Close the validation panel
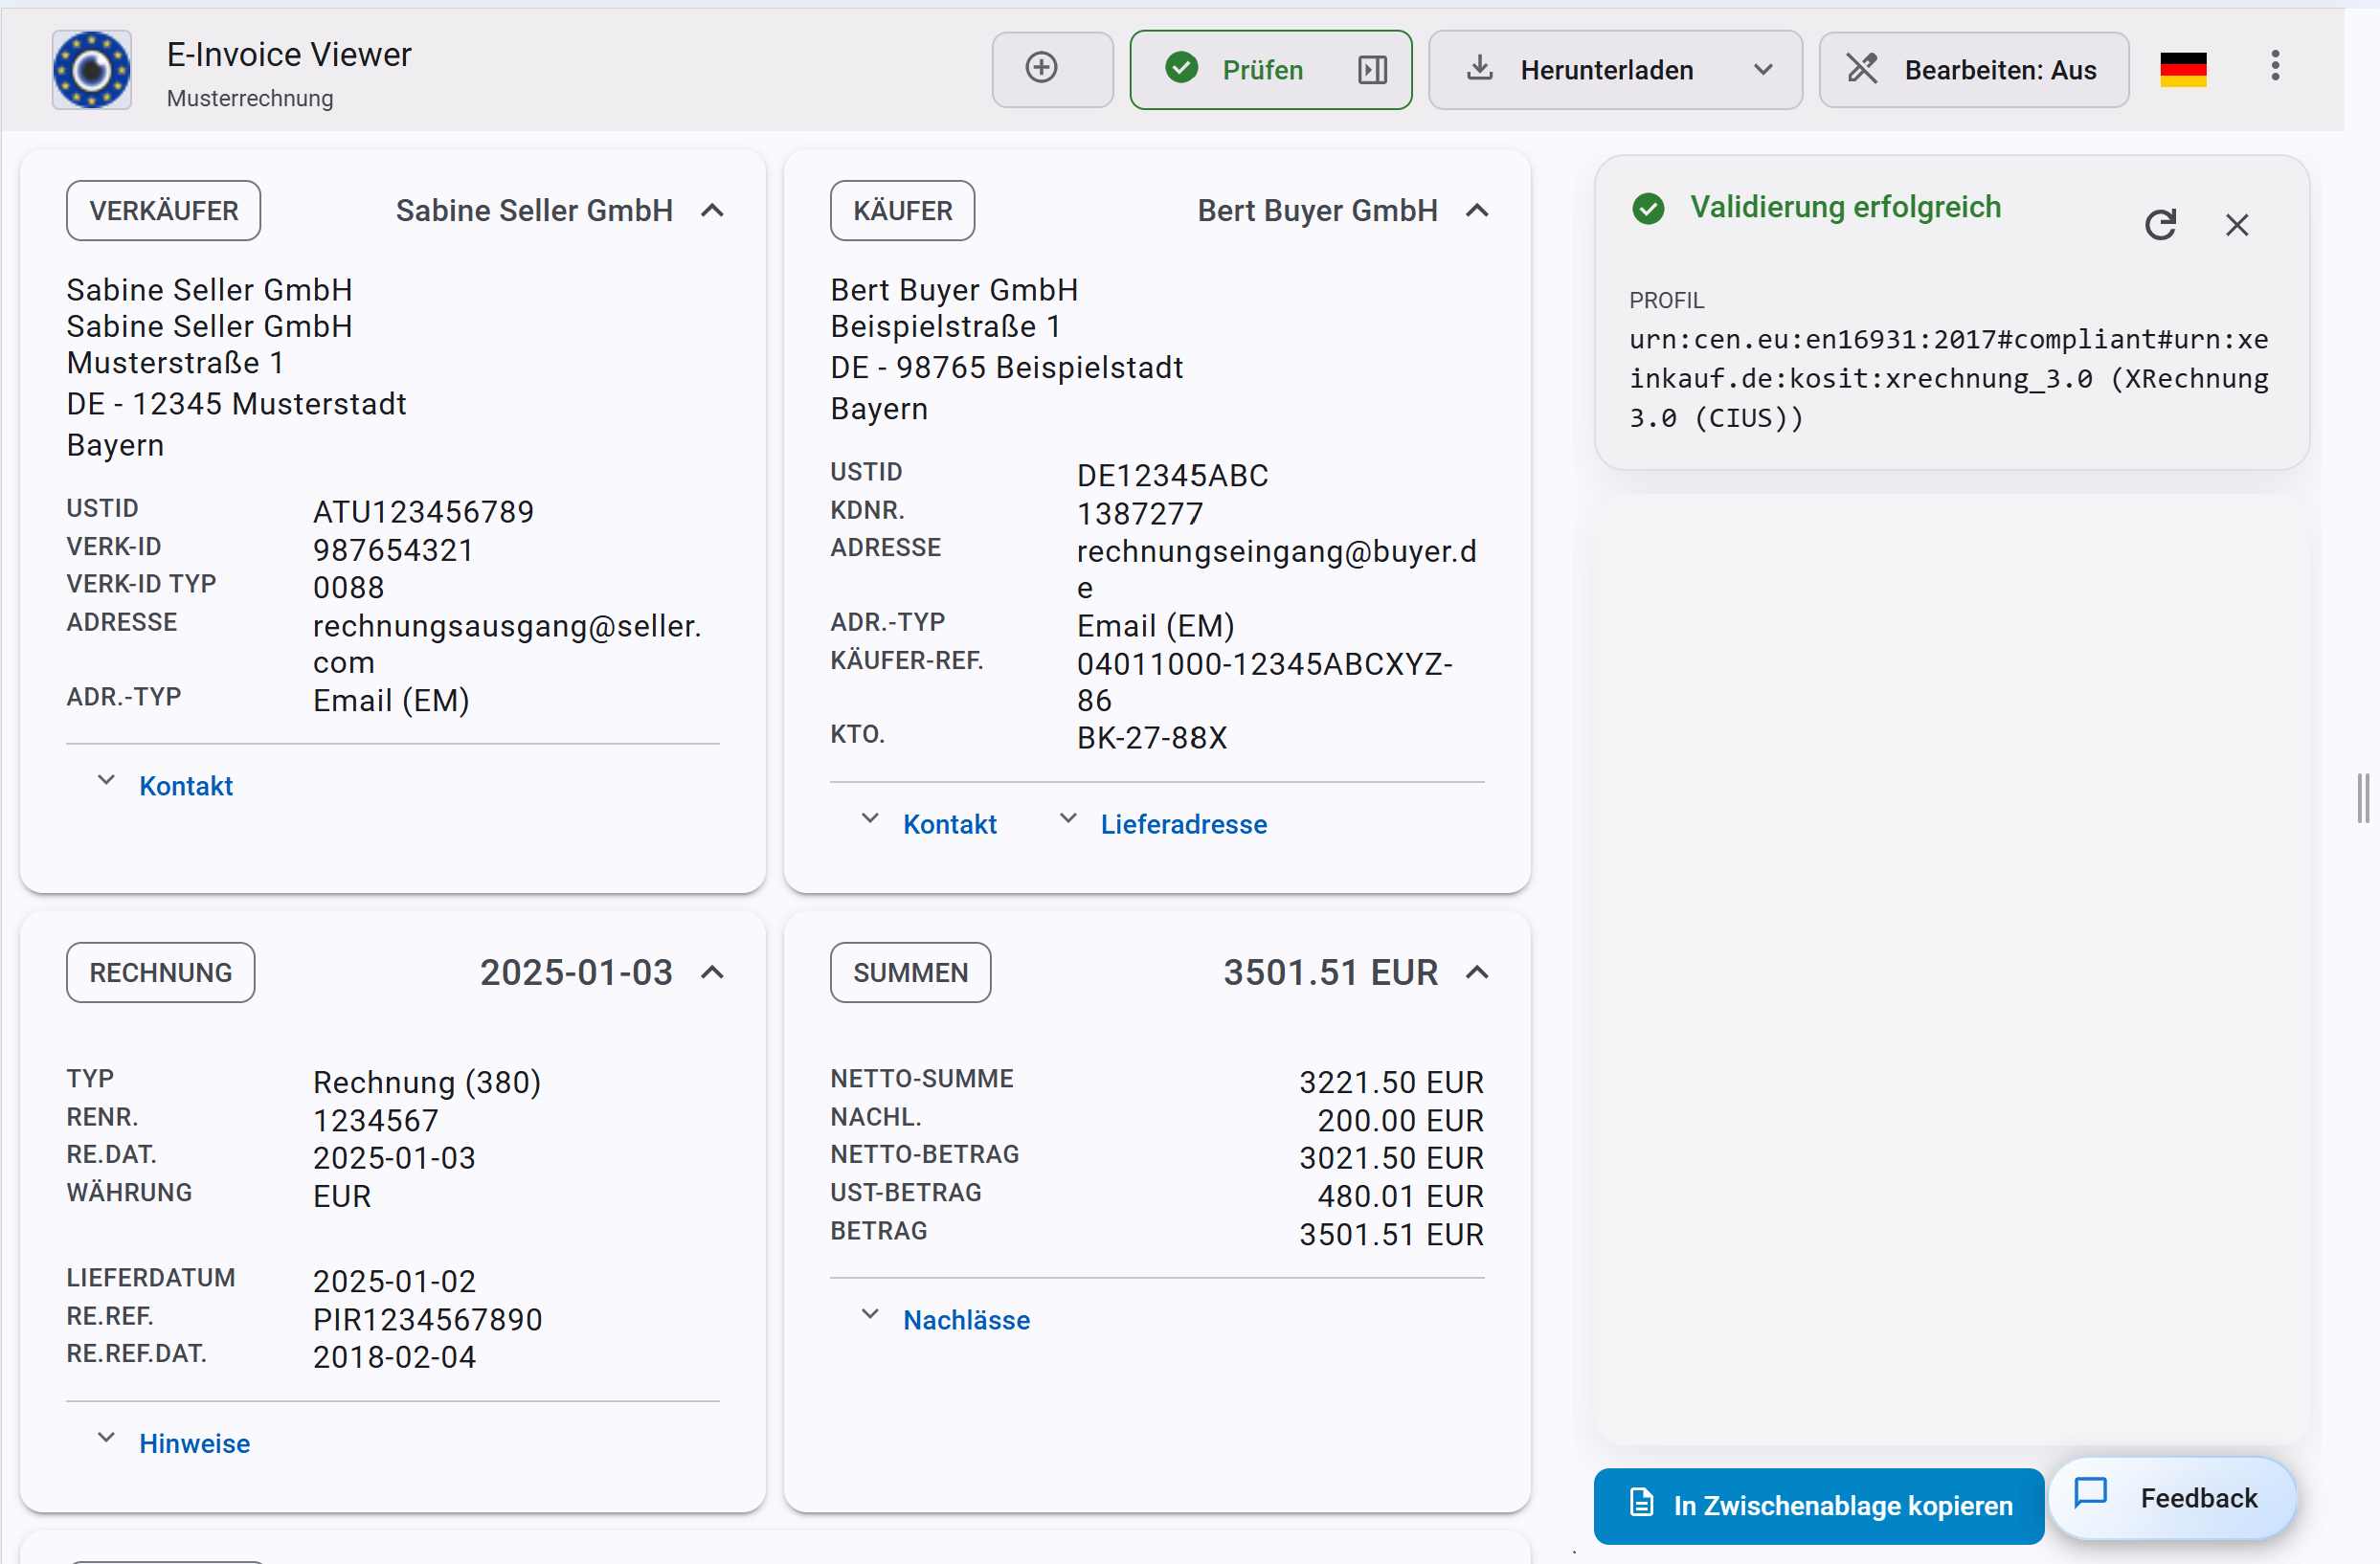Screen dimensions: 2380x1564 tap(2237, 225)
